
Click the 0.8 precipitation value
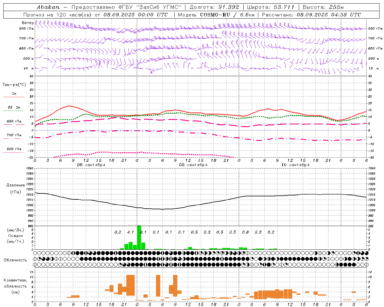coord(245,232)
